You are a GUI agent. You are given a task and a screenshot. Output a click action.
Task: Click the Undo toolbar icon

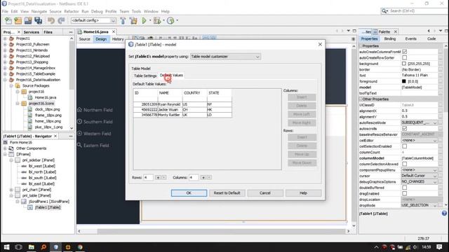point(51,20)
